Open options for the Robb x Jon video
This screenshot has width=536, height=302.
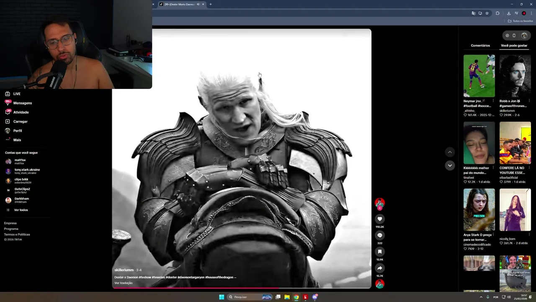pos(529,101)
